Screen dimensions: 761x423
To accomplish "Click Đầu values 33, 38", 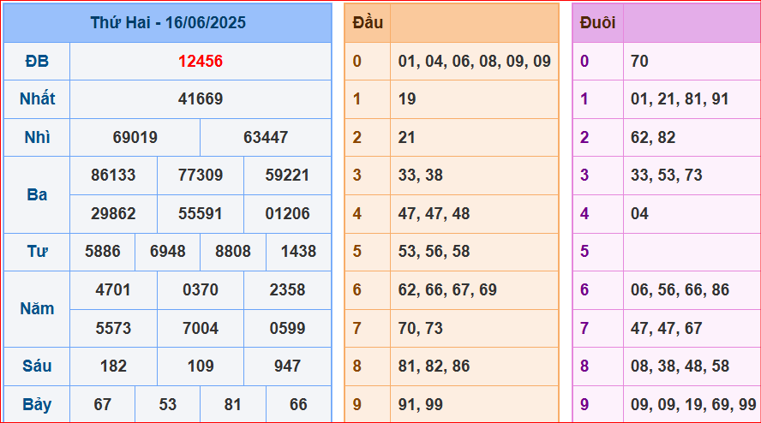I will [x=420, y=176].
